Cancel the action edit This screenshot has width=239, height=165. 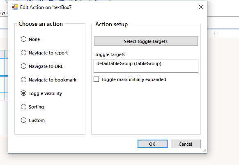tap(186, 144)
